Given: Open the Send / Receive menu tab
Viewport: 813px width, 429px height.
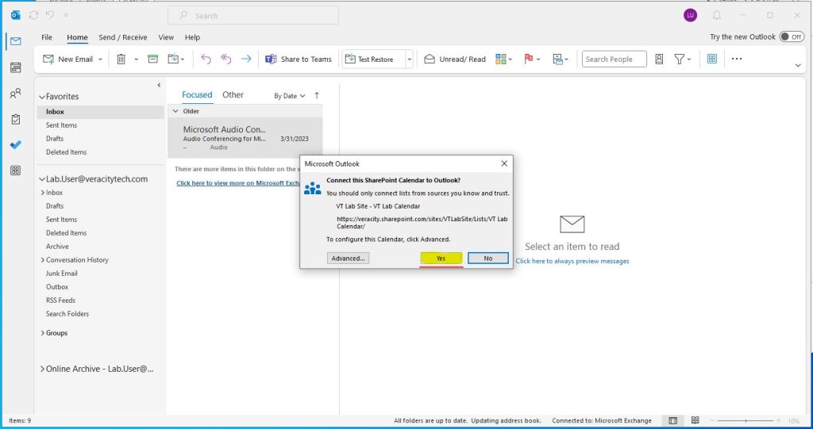Looking at the screenshot, I should (x=123, y=37).
